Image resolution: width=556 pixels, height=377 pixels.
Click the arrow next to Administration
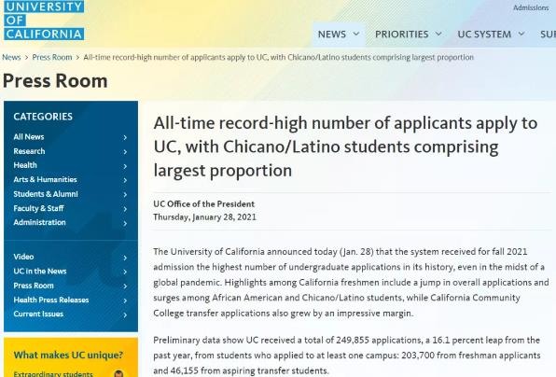click(125, 223)
